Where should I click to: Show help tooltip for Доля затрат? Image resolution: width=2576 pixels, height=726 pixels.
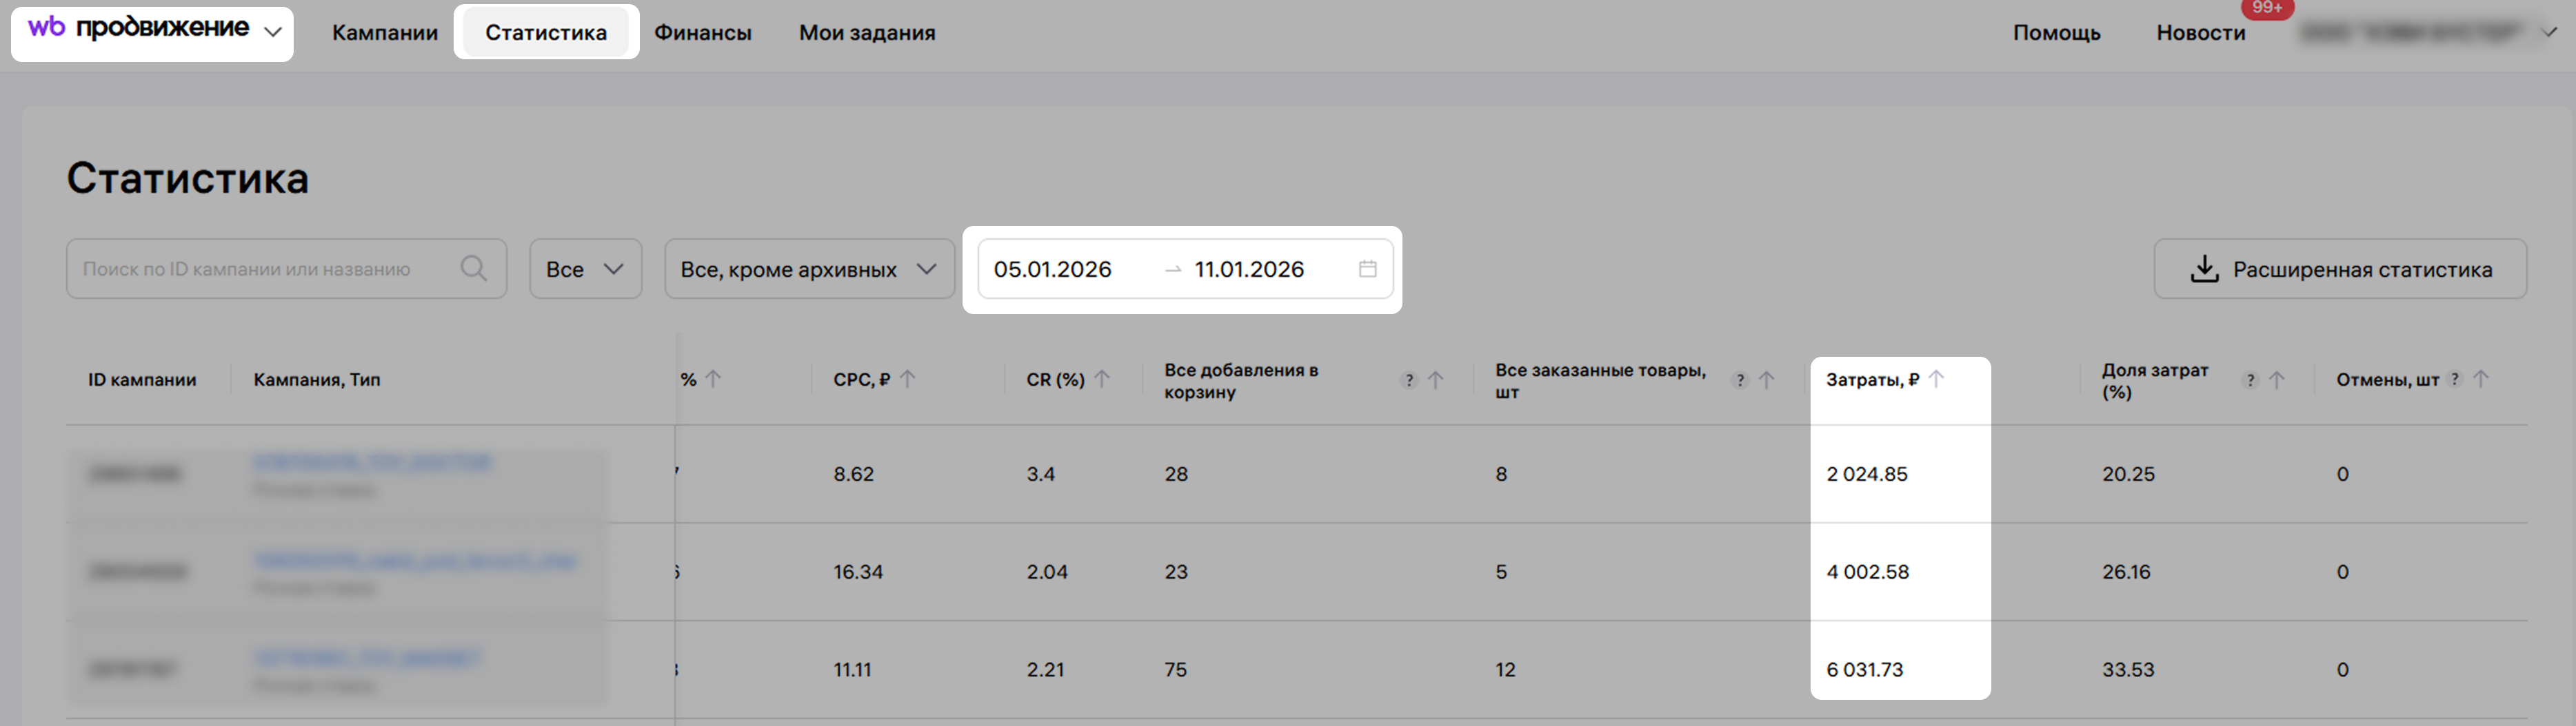(2250, 380)
